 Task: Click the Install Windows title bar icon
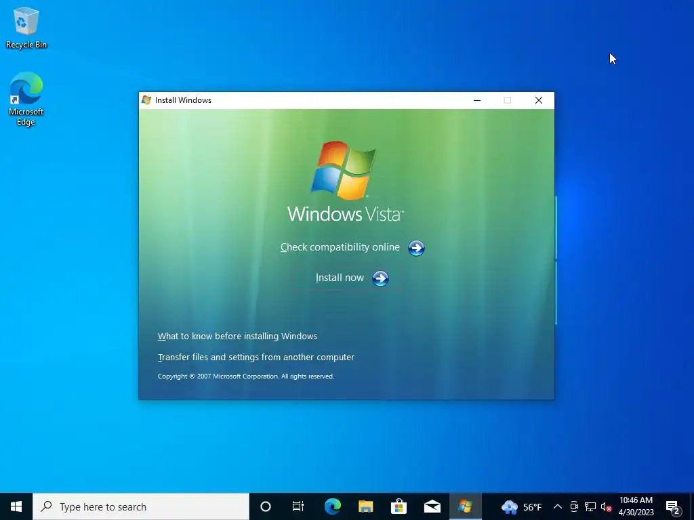(x=146, y=100)
